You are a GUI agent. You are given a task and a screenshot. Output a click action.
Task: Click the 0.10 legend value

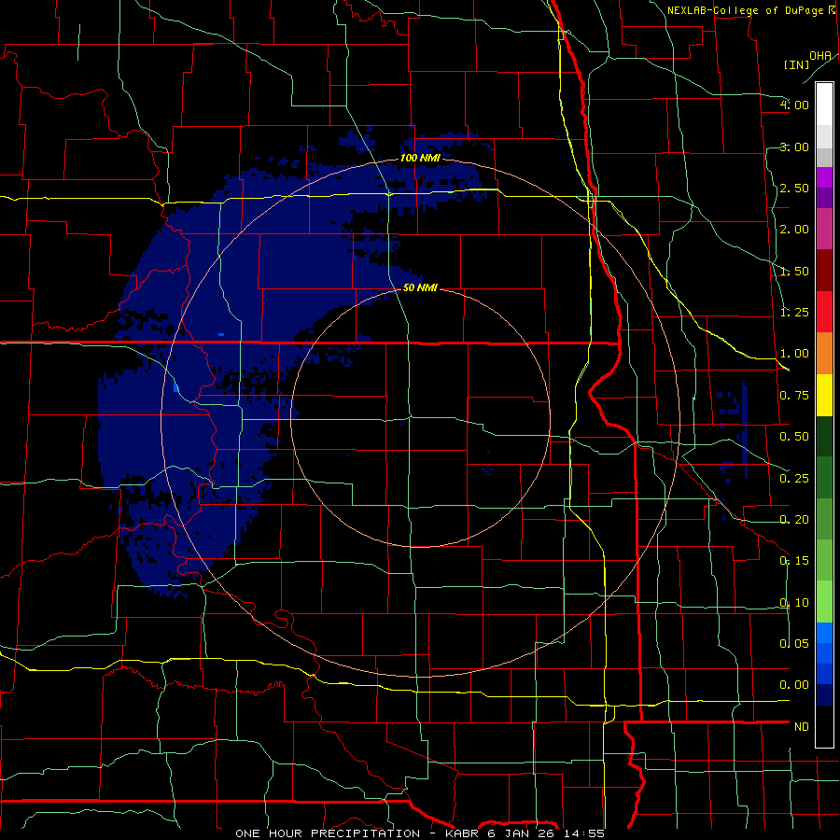pos(794,603)
